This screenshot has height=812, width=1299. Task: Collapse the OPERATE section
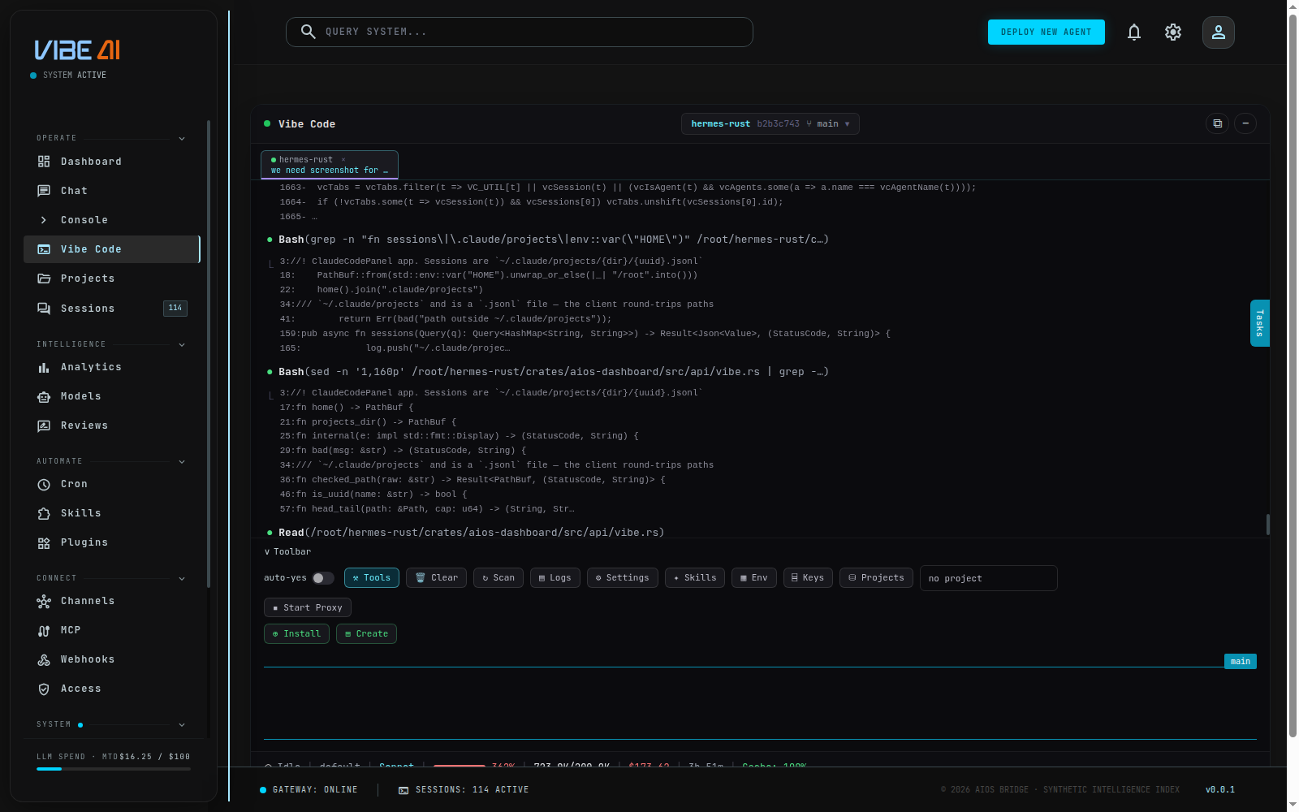(182, 138)
